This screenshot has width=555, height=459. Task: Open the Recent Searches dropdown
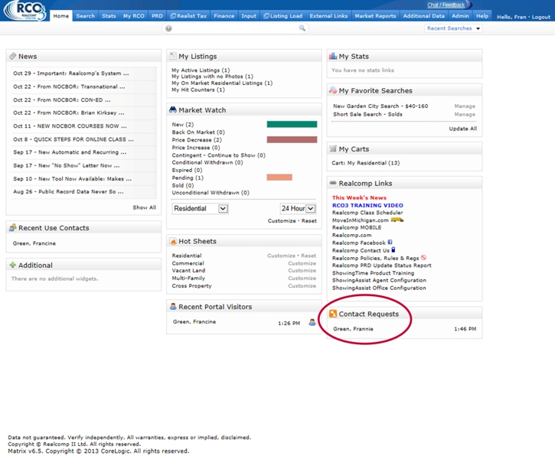(453, 28)
